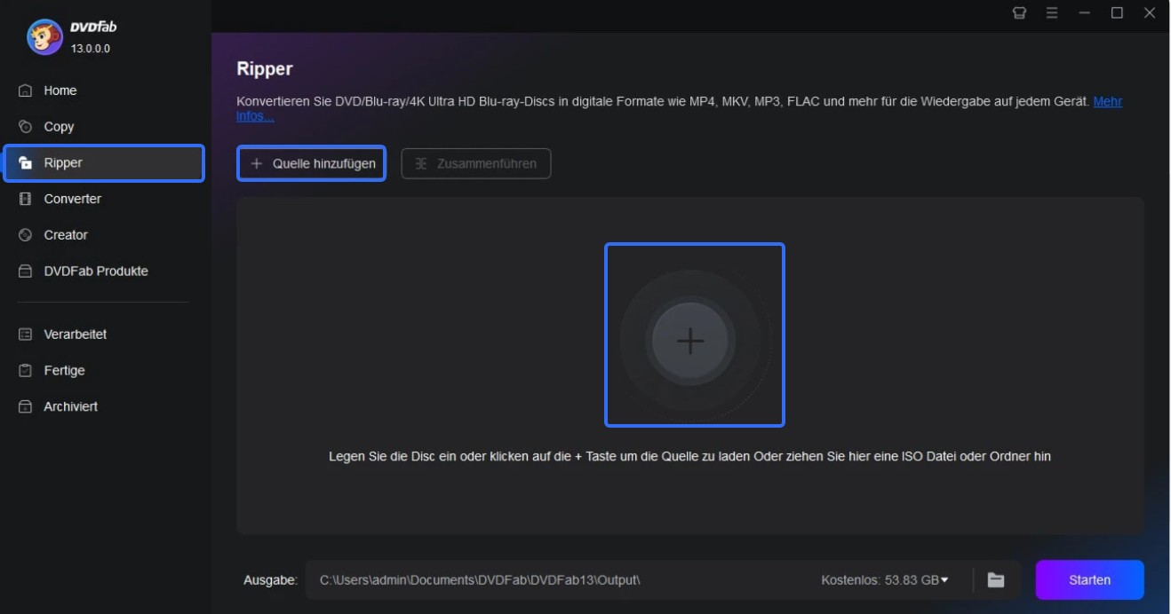Open the hamburger menu in title bar

(x=1052, y=12)
